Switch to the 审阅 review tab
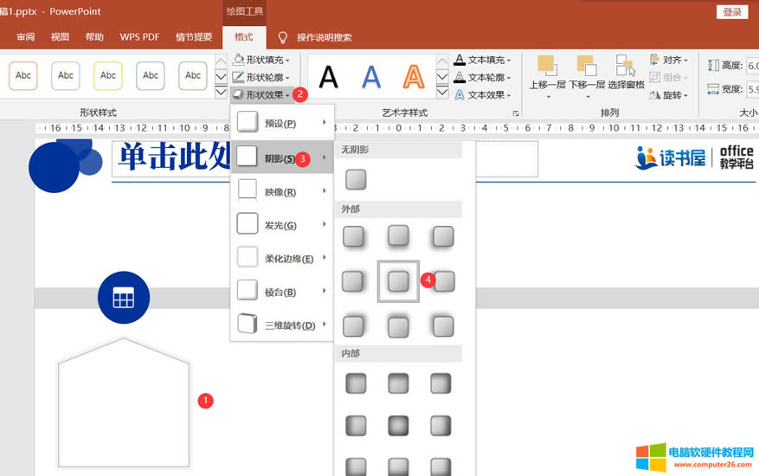759x476 pixels. 25,37
